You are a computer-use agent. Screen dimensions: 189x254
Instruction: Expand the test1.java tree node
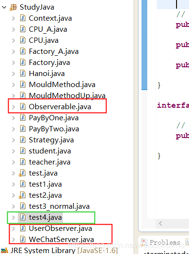pyautogui.click(x=13, y=184)
